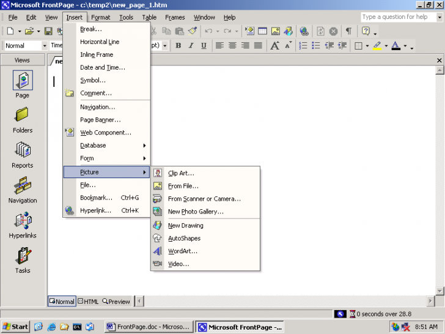
Task: Switch to the HTML view tab
Action: click(88, 302)
